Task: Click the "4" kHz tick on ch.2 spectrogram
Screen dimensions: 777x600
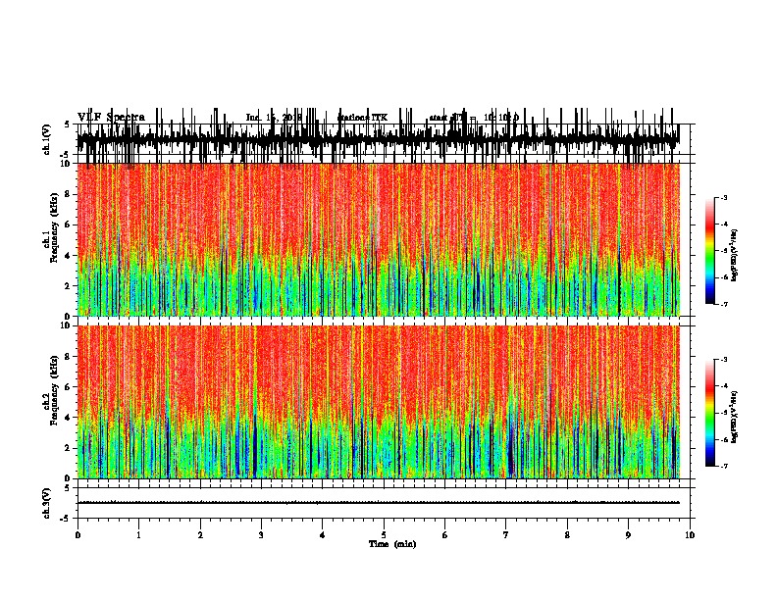Action: [x=69, y=418]
